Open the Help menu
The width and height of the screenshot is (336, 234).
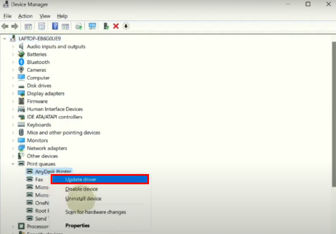62,16
